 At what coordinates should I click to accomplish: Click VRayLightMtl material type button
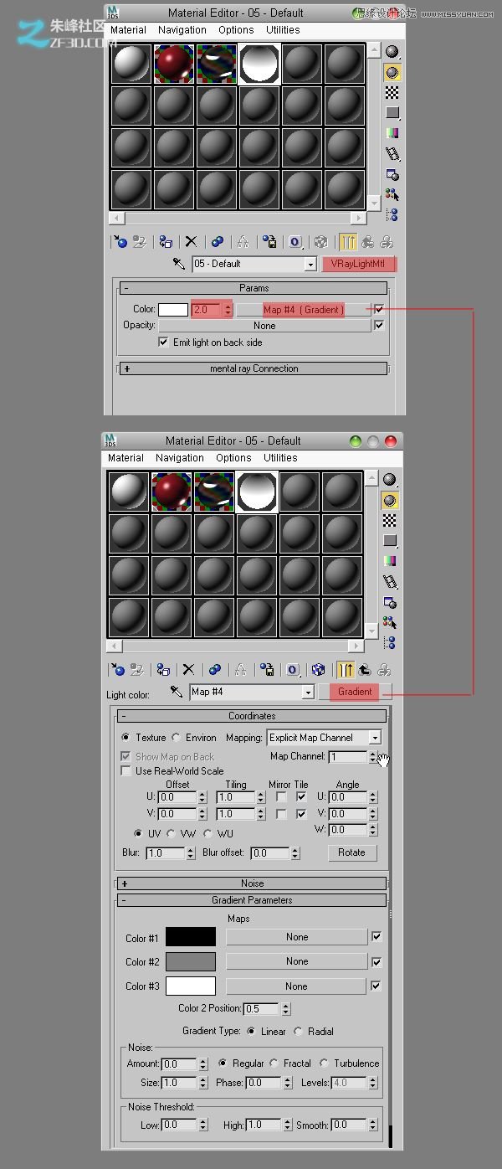pos(359,264)
